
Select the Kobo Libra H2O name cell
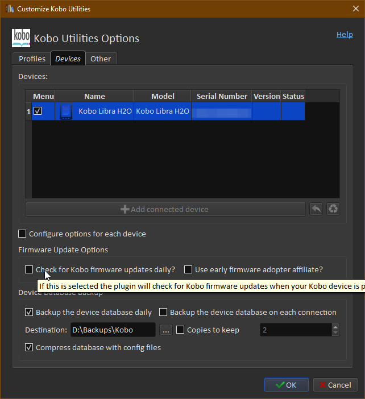coord(94,111)
